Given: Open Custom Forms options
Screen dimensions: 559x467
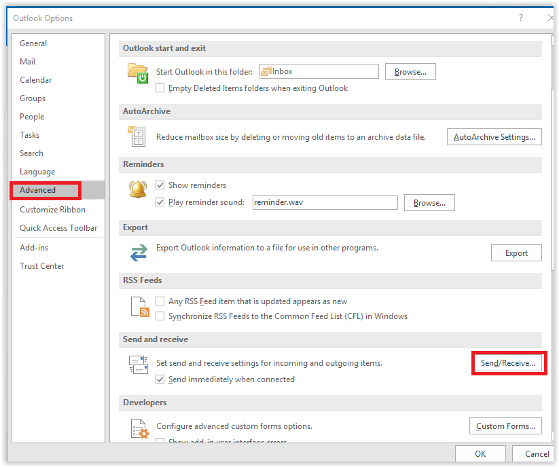Looking at the screenshot, I should coord(505,426).
